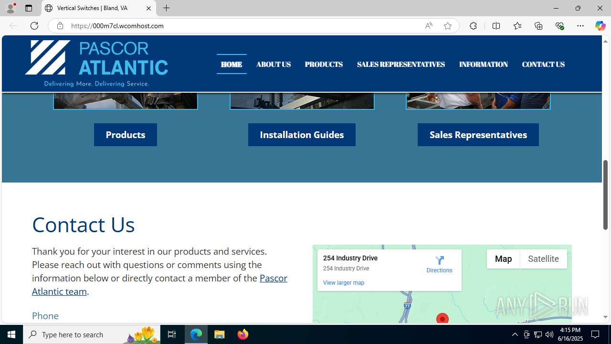
Task: Open File Explorer from taskbar
Action: click(x=220, y=334)
